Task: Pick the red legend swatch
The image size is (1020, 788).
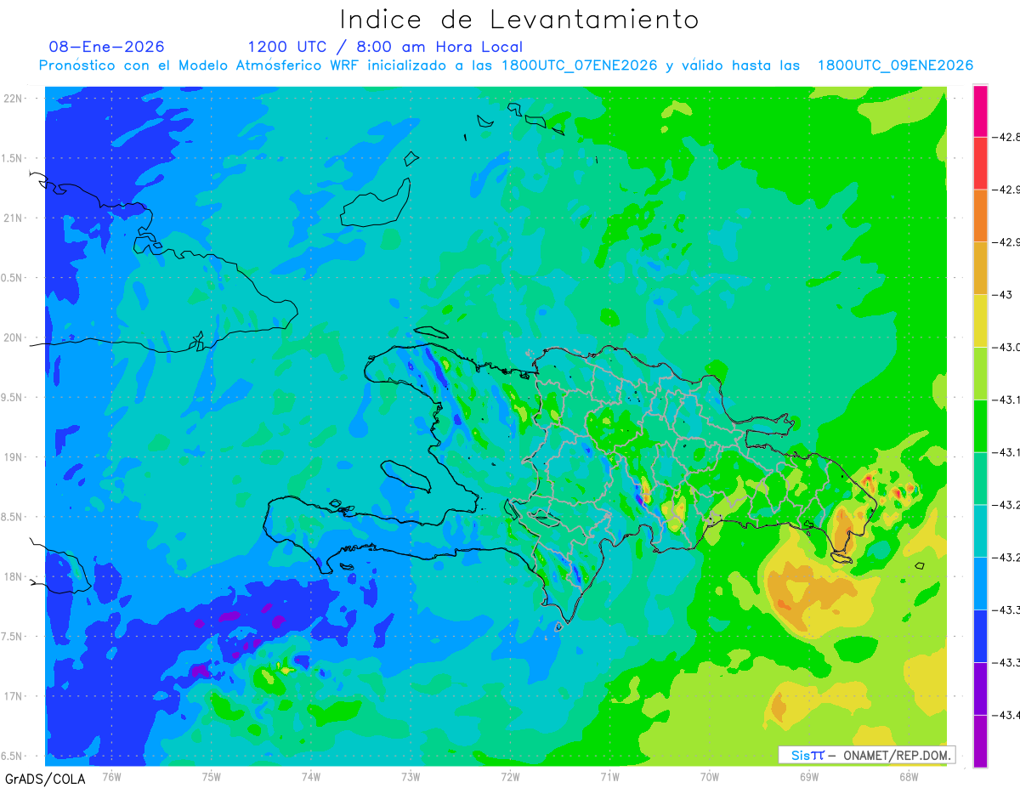Action: pyautogui.click(x=980, y=163)
